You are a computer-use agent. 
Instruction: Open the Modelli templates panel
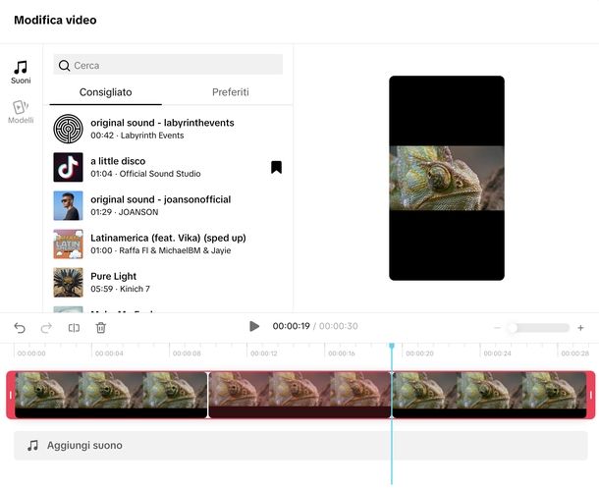(21, 112)
